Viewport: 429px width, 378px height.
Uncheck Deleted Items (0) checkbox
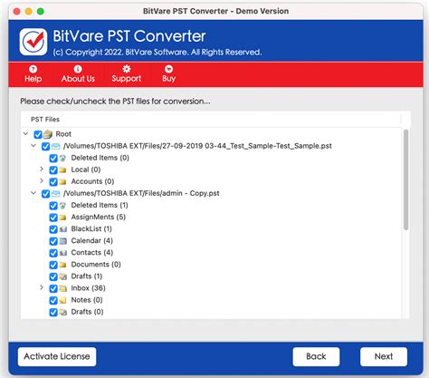pyautogui.click(x=53, y=158)
